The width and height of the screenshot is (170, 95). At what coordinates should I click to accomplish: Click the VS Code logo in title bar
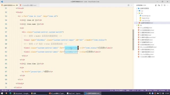coord(2,2)
